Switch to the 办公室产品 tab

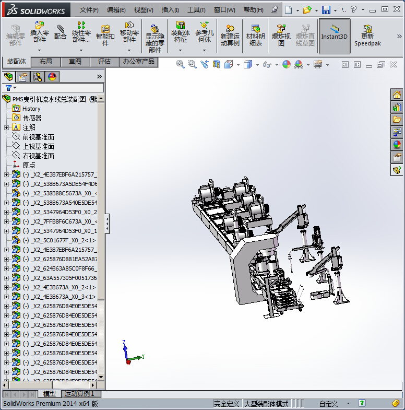click(138, 62)
